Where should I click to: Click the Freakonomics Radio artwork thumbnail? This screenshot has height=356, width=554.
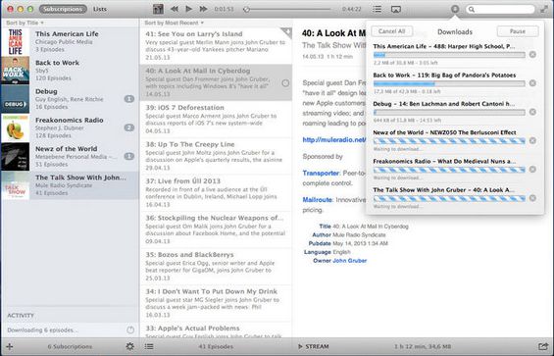click(x=15, y=127)
